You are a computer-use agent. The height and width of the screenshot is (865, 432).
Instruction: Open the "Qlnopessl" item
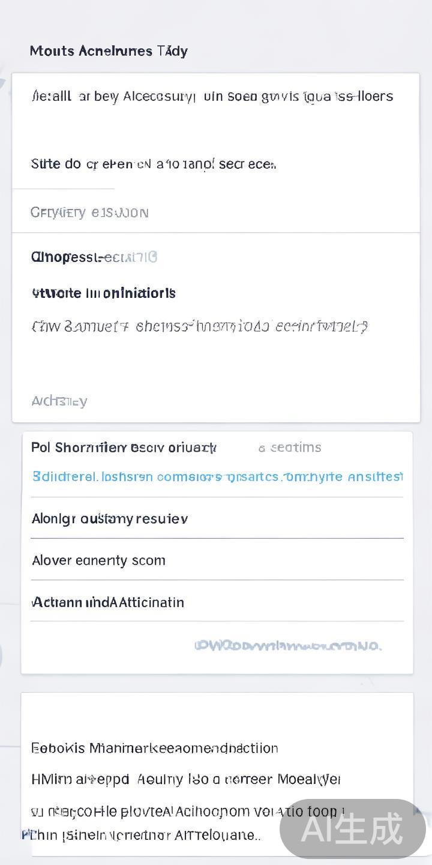click(94, 258)
